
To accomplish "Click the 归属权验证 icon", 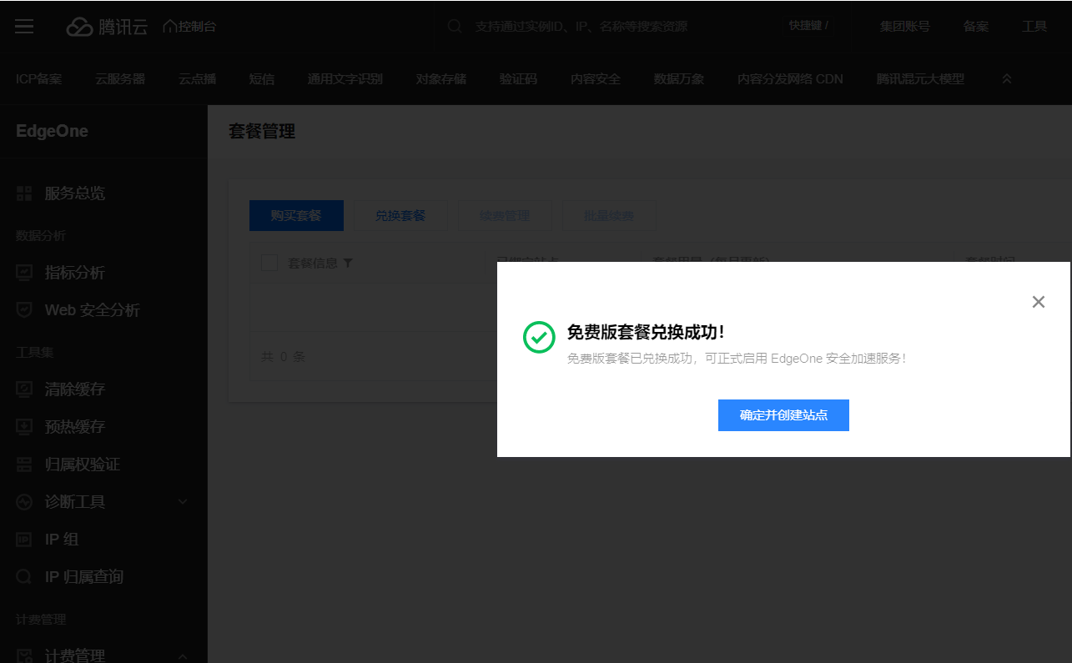I will point(24,465).
